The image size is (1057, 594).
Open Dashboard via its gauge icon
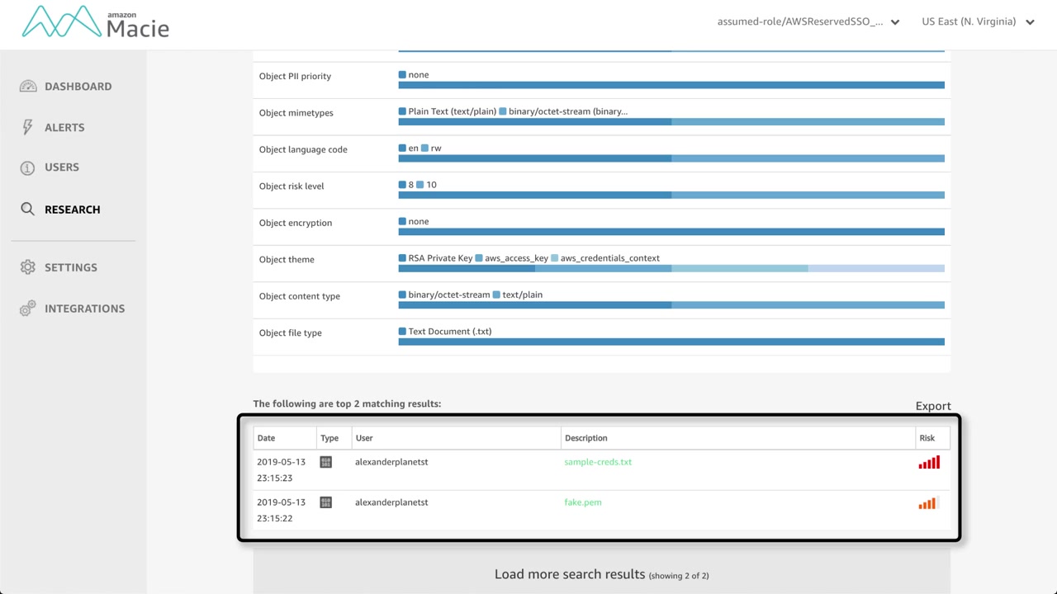pyautogui.click(x=28, y=87)
